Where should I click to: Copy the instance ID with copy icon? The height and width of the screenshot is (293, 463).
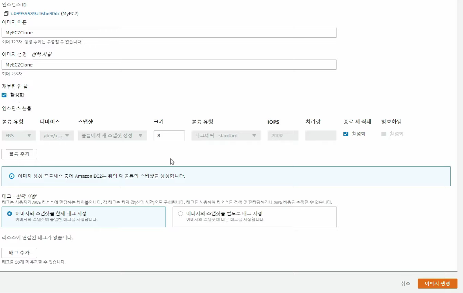6,14
